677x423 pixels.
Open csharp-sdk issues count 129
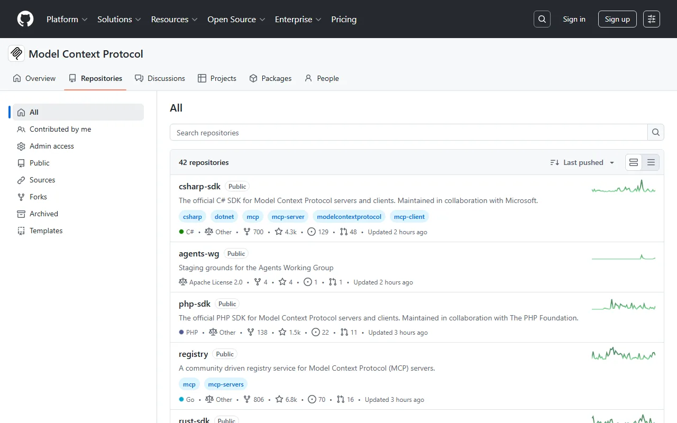click(318, 232)
